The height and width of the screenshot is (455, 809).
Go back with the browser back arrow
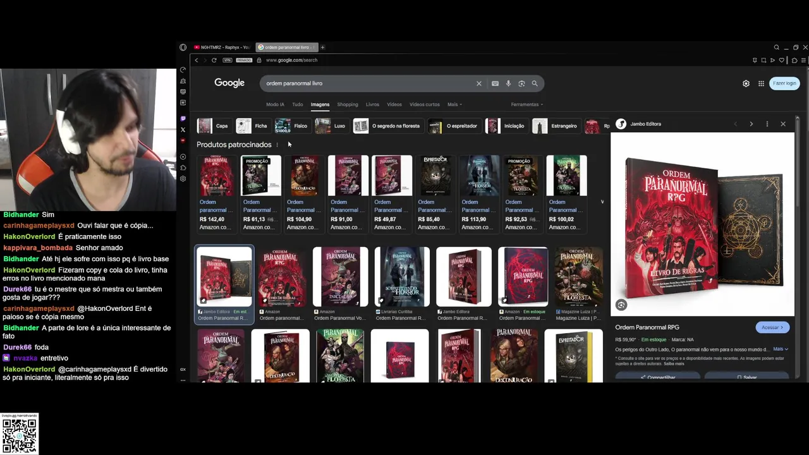point(197,60)
